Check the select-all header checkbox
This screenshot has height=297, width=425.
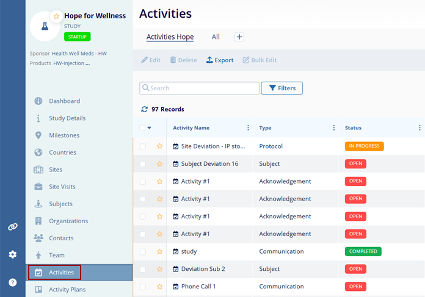point(142,128)
